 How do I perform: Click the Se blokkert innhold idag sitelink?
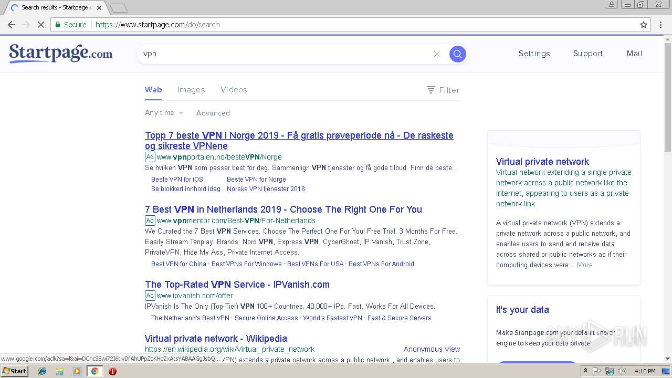point(186,189)
